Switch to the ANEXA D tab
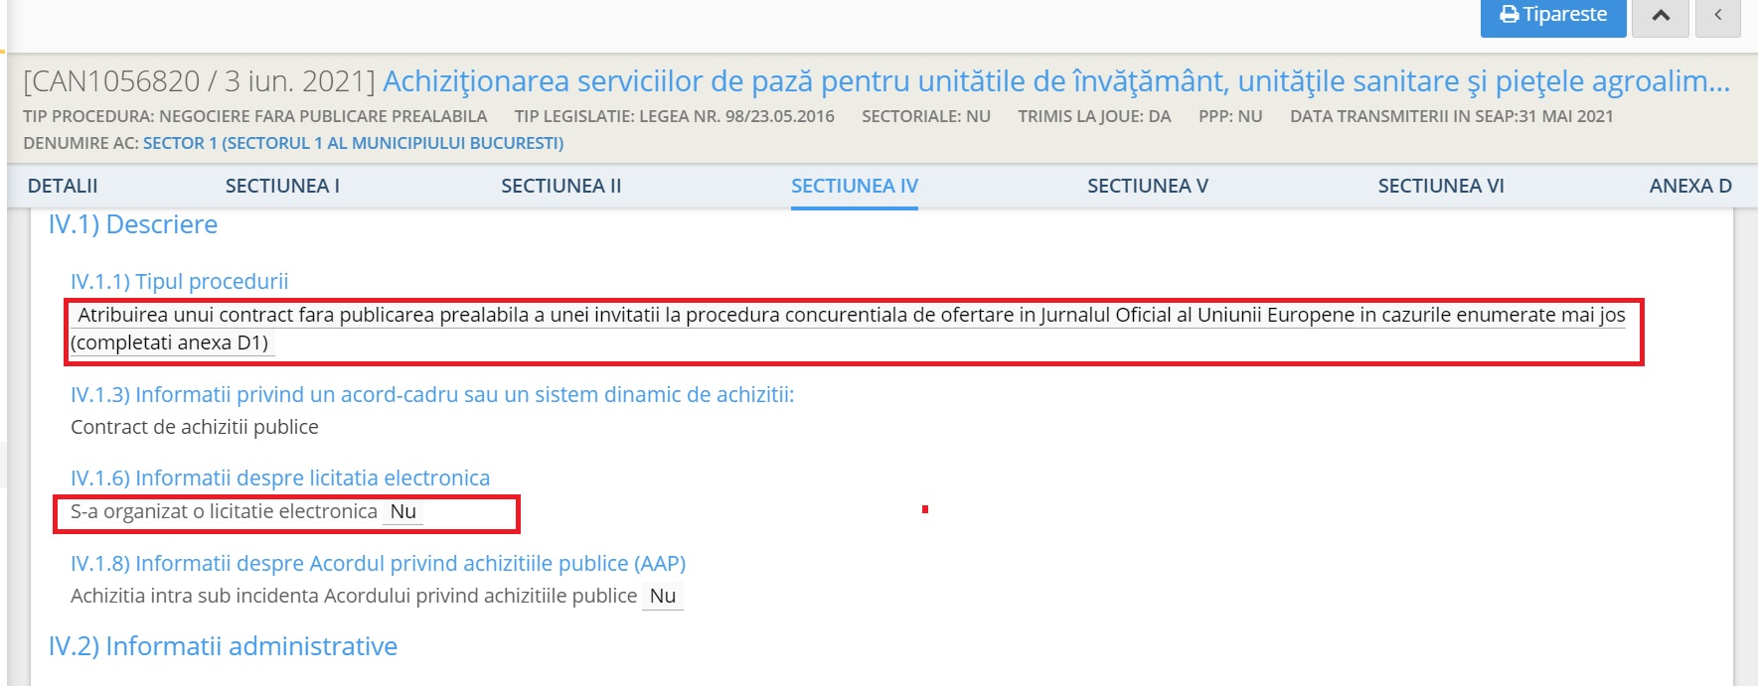This screenshot has width=1758, height=686. click(x=1689, y=186)
